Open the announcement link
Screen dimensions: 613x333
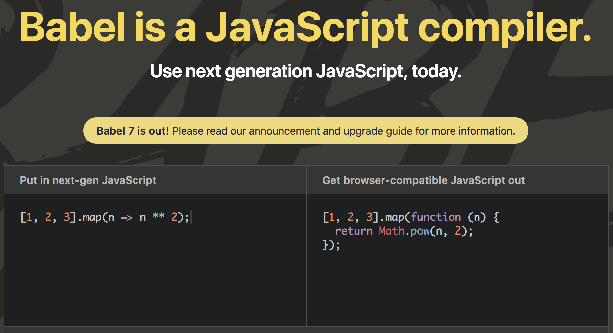pyautogui.click(x=284, y=131)
